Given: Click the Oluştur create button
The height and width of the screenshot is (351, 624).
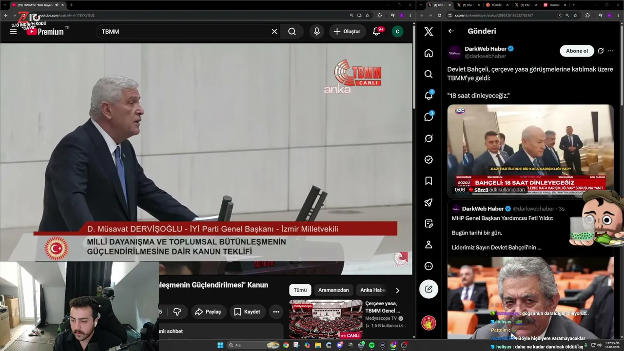Looking at the screenshot, I should point(347,31).
